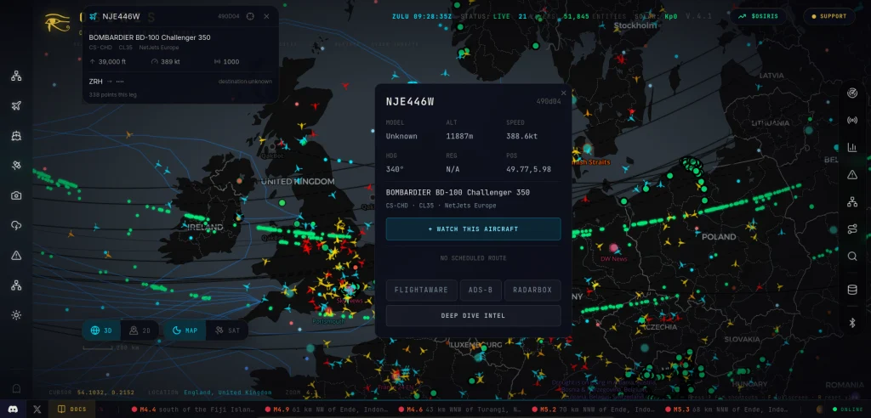Image resolution: width=871 pixels, height=418 pixels.
Task: Select M4.9 61 km NW of Ende item
Action: (327, 410)
